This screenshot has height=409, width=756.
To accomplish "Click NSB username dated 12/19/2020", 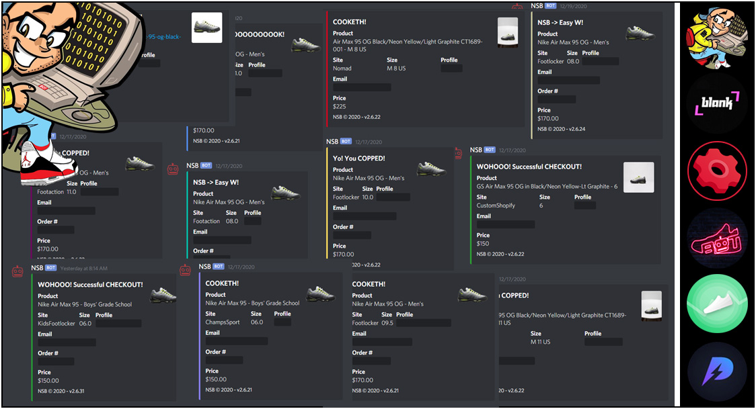I will click(537, 6).
